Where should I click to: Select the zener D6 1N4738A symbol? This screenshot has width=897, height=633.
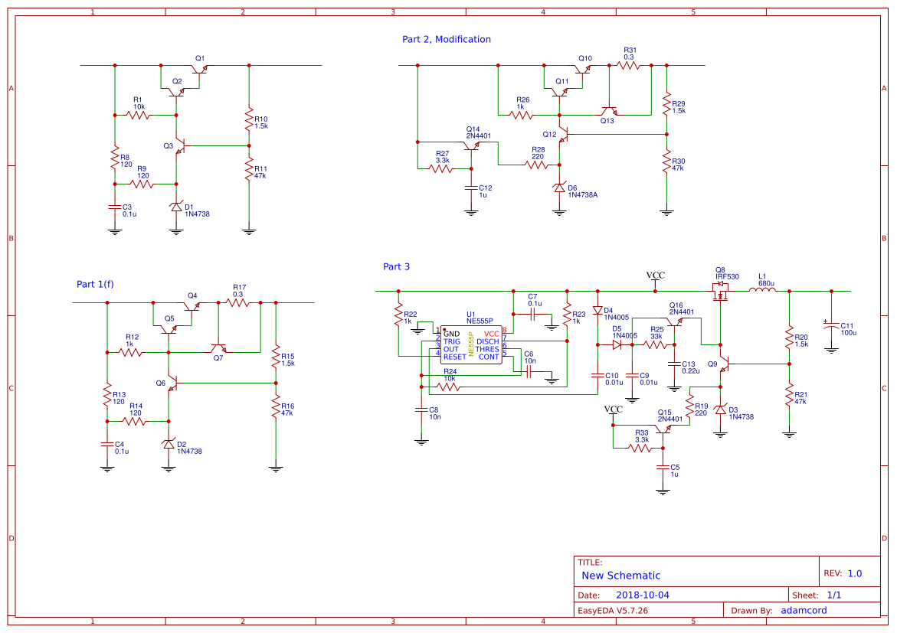[560, 188]
